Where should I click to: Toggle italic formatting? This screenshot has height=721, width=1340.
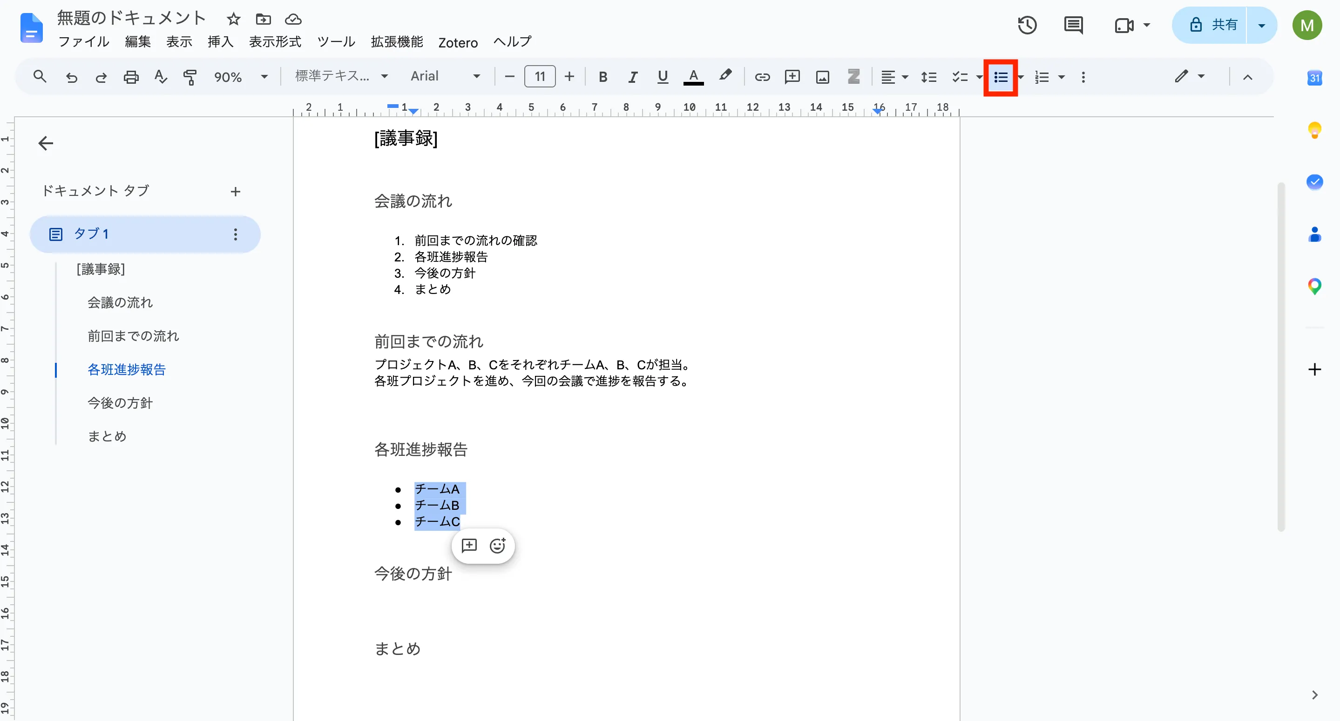633,78
